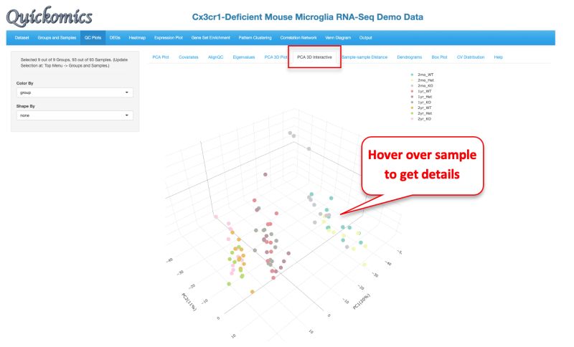Open the Venn Diagram section
The image size is (574, 347).
pyautogui.click(x=338, y=38)
